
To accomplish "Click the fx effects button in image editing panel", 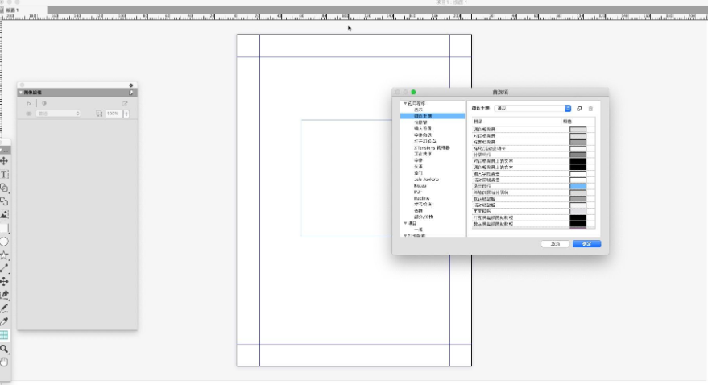I will click(29, 103).
